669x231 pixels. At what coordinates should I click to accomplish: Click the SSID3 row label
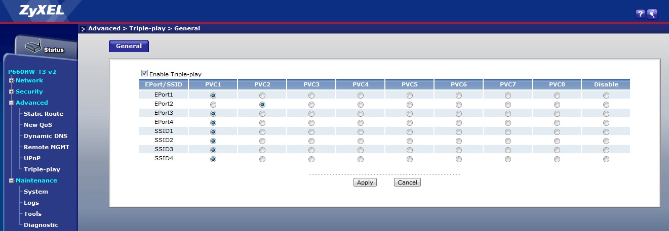tap(164, 150)
